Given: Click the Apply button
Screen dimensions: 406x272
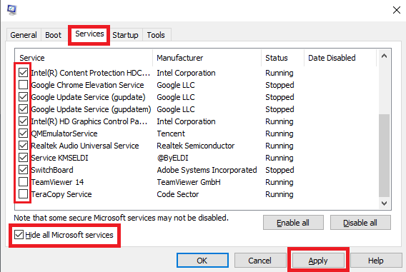Looking at the screenshot, I should coord(318,261).
